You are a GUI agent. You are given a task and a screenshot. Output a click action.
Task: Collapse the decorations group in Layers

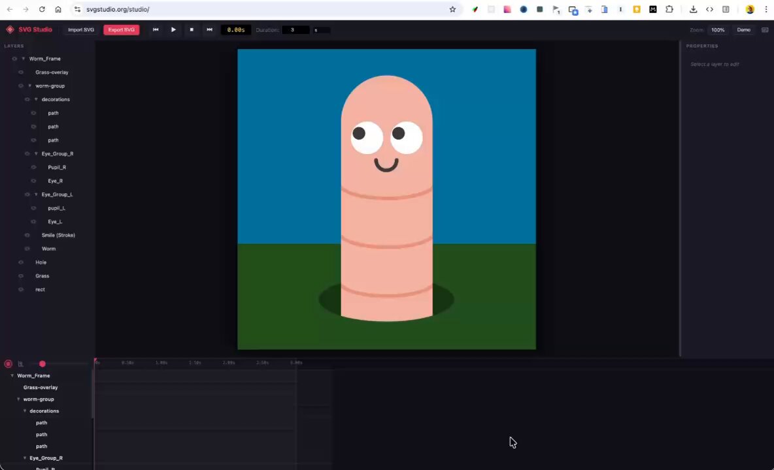[36, 99]
